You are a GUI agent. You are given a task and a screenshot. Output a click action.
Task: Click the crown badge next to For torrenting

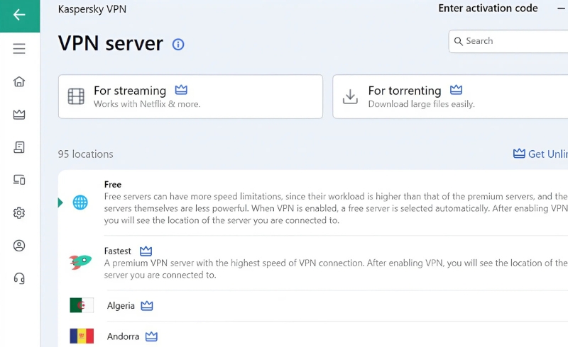point(456,90)
